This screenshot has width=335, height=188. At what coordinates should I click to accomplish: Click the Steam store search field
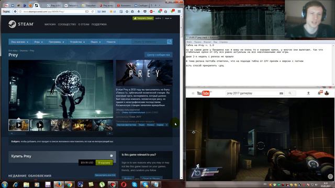[149, 42]
